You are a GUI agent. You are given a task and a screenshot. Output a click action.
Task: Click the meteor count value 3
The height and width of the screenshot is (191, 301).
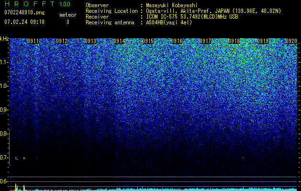point(68,22)
